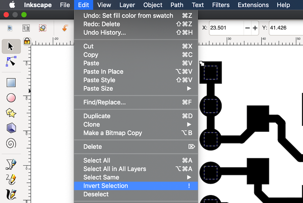Click the document page icon in toolbar
Screen dimensions: 303x203
(x=10, y=28)
